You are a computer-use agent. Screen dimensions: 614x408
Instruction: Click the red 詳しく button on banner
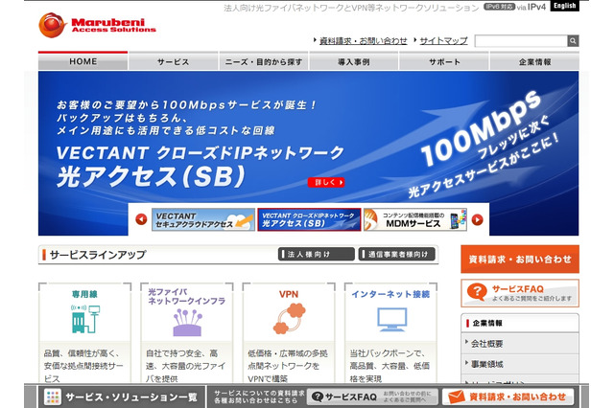pos(326,182)
